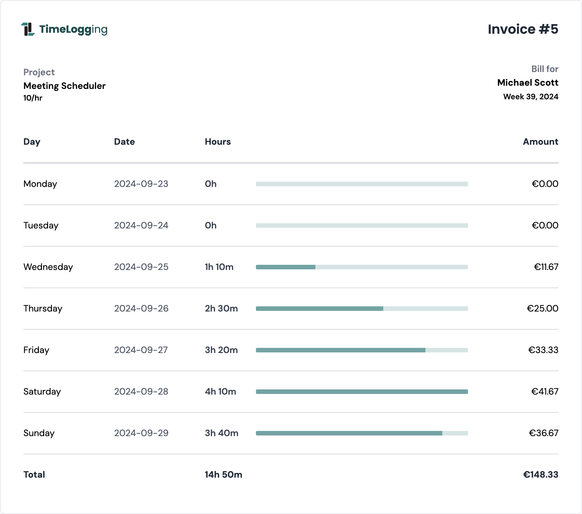Click the date 2024-09-25
The width and height of the screenshot is (582, 514).
pyautogui.click(x=141, y=267)
